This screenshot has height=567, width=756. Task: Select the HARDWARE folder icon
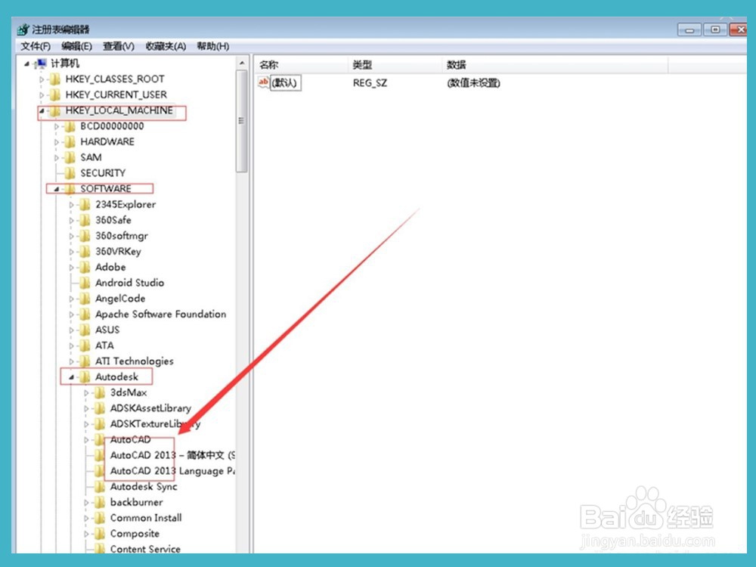(x=70, y=142)
